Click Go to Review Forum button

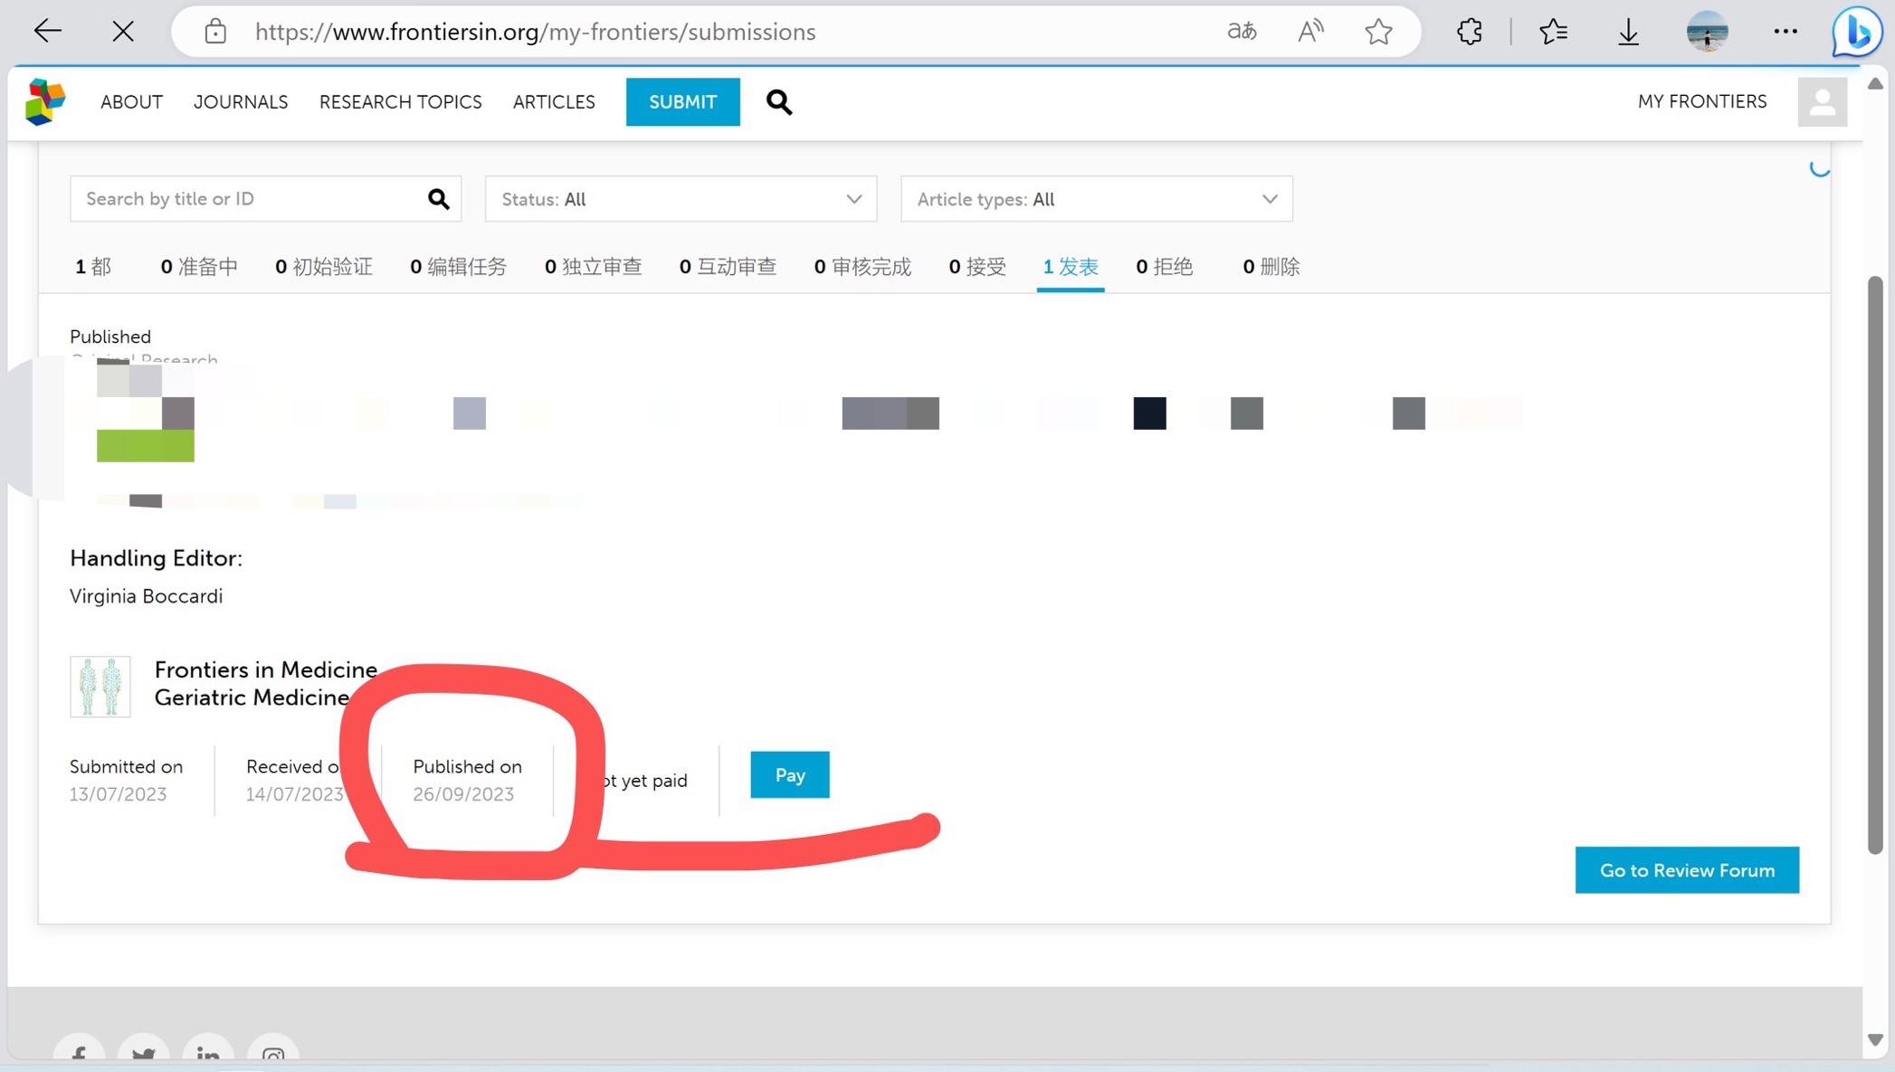point(1687,870)
